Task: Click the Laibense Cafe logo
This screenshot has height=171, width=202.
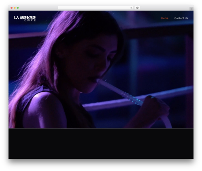Action: point(25,19)
